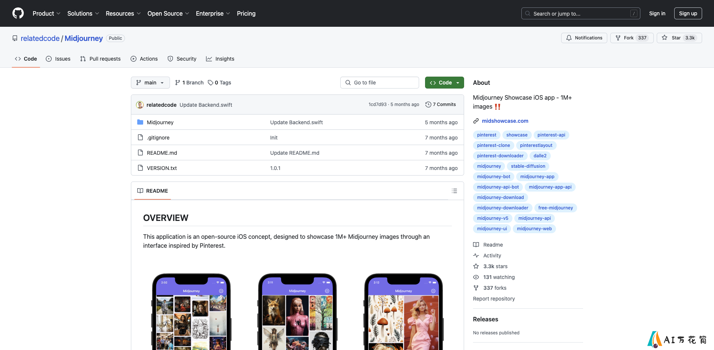View the 7 Commits history
Viewport: 714px width, 350px height.
click(x=441, y=105)
